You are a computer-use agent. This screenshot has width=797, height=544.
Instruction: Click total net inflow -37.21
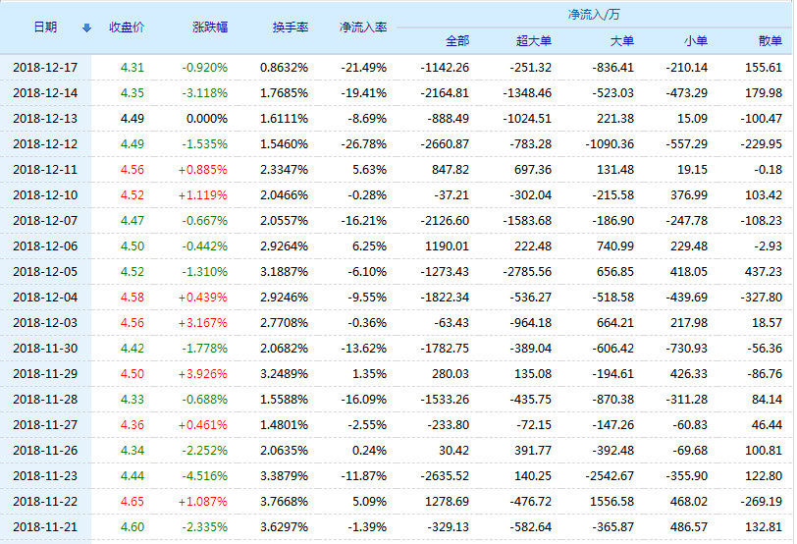tap(452, 194)
